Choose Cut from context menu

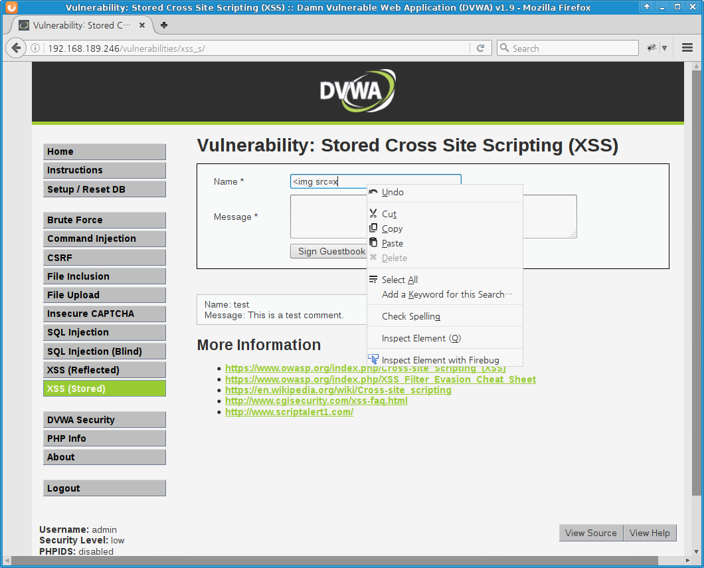click(x=445, y=214)
